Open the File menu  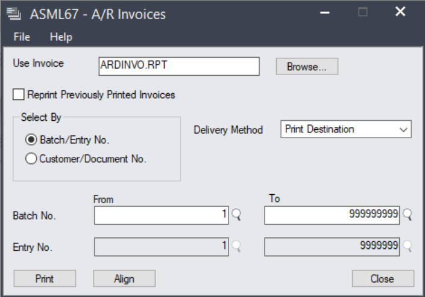click(22, 37)
